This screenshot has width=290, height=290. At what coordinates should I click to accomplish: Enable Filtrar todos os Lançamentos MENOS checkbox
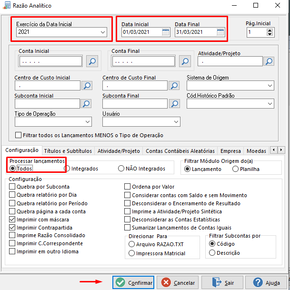click(18, 135)
